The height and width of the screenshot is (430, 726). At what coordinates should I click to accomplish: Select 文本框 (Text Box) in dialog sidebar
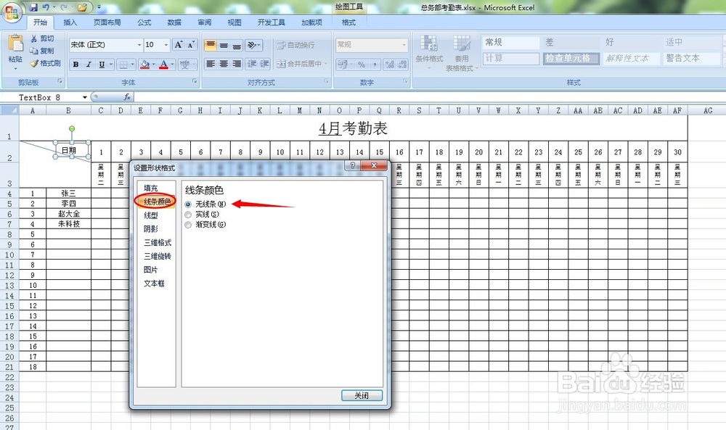154,283
